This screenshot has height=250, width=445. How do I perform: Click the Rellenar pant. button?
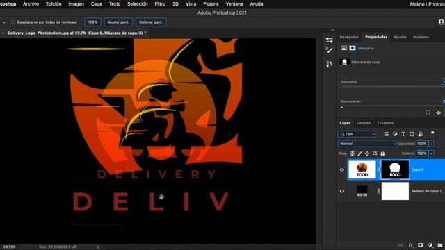point(151,22)
